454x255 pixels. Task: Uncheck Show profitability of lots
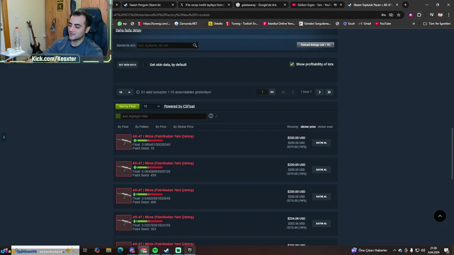point(292,64)
